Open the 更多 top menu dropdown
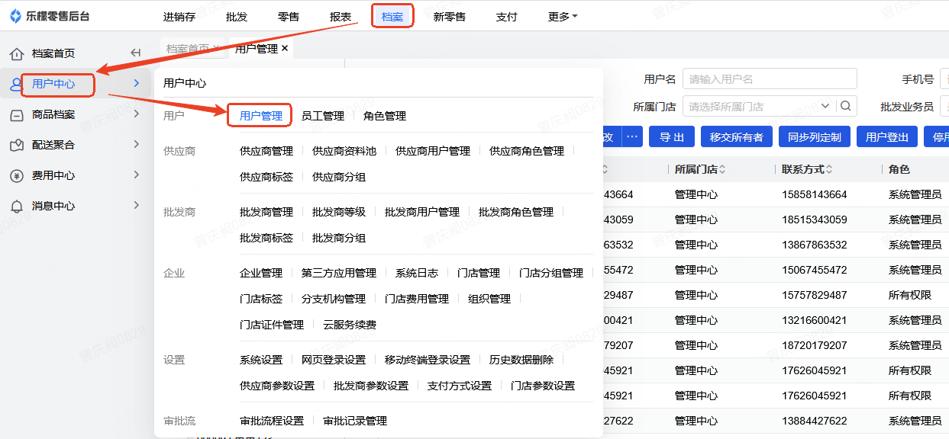Image resolution: width=949 pixels, height=439 pixels. tap(563, 16)
